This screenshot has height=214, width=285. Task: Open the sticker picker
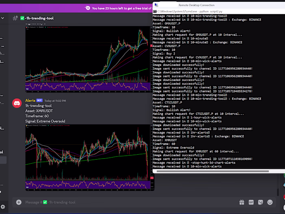pyautogui.click(x=261, y=202)
